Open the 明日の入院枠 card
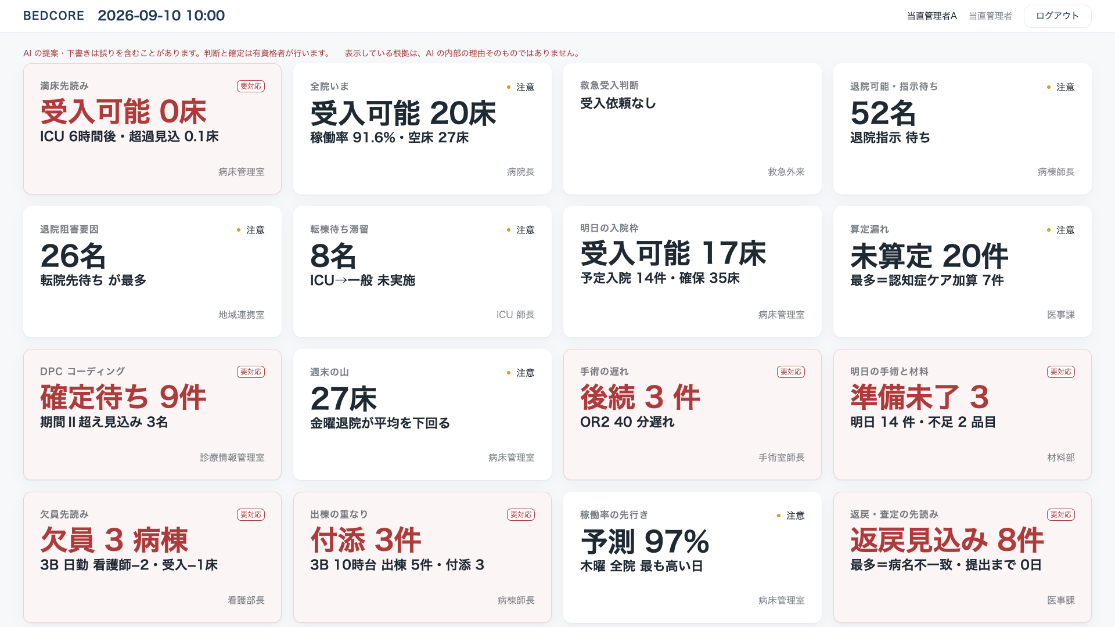 692,272
